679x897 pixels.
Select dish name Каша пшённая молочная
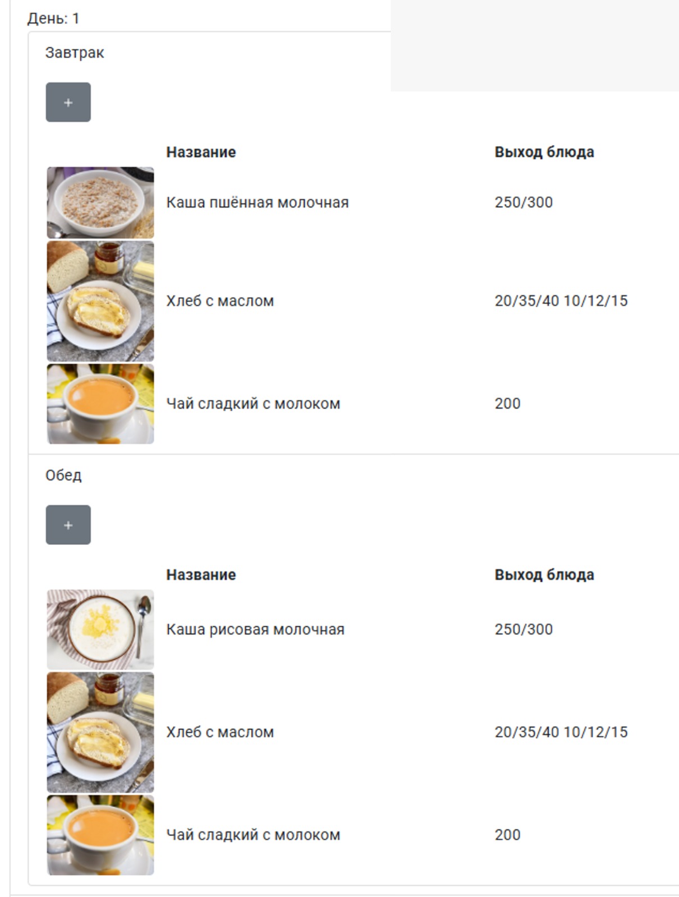[x=257, y=202]
